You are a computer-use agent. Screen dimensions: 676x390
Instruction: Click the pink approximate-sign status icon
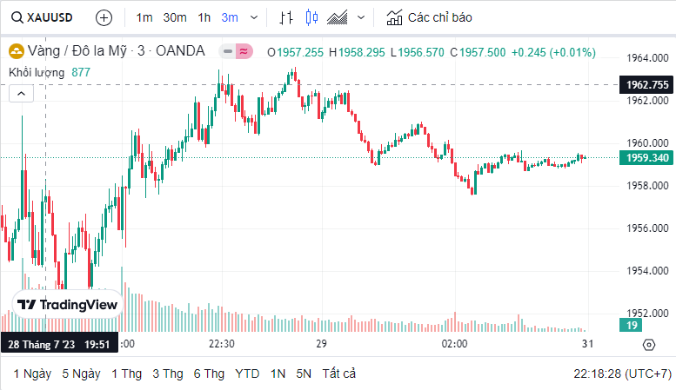point(244,52)
